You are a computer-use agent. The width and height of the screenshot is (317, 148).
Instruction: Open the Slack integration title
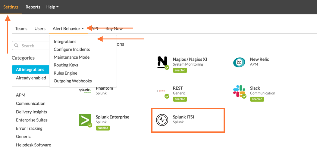pyautogui.click(x=255, y=88)
